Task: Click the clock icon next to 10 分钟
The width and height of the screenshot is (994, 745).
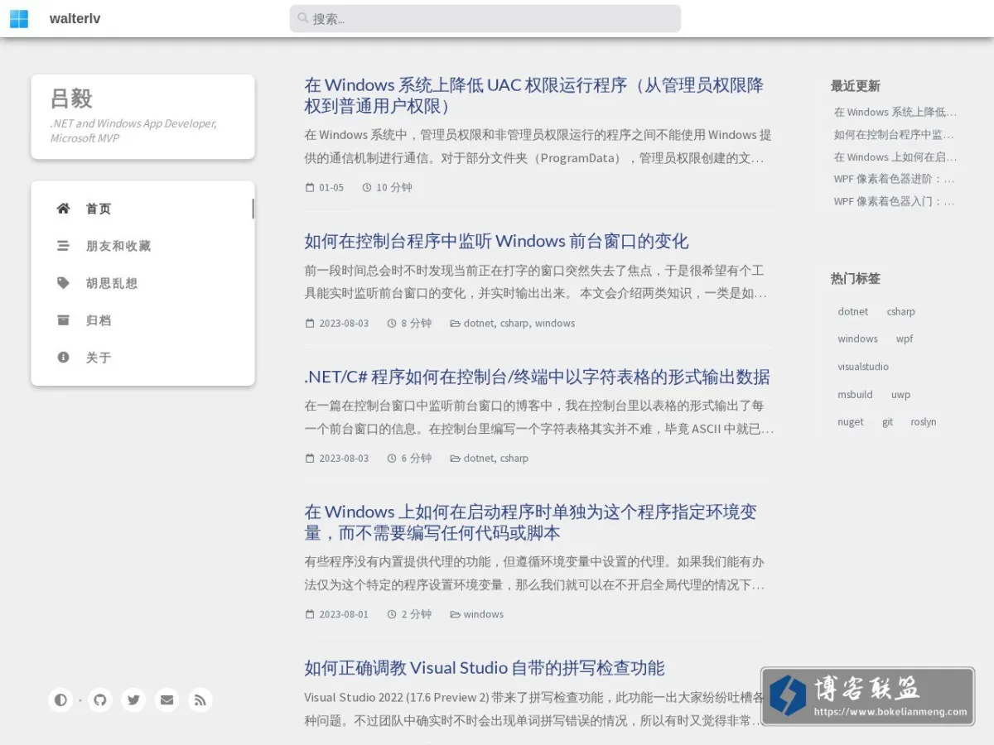Action: [367, 188]
